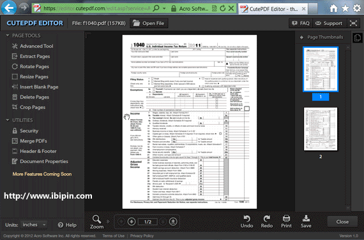This screenshot has height=240, width=364.
Task: Click the thumbnails panel vertical scrollbar
Action: tap(348, 128)
